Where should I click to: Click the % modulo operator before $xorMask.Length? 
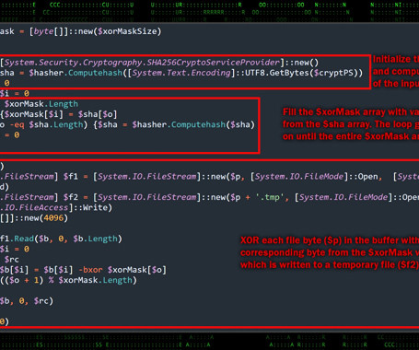pyautogui.click(x=51, y=280)
